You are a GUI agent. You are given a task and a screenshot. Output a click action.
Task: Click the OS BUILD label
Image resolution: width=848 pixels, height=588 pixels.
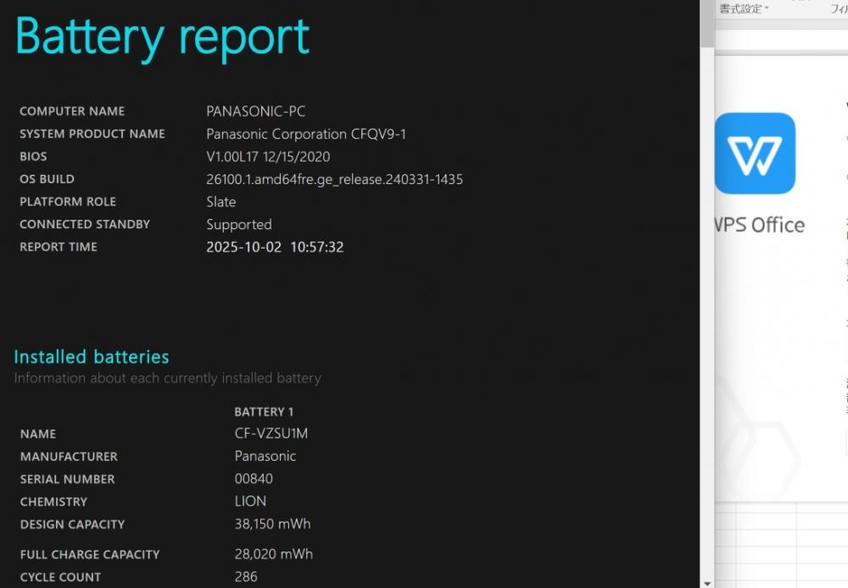[x=47, y=179]
